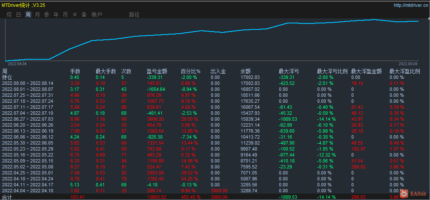The image size is (430, 200).
Task: Select week row 2022.04.04 ~ 2022.04.10
Action: [27, 190]
